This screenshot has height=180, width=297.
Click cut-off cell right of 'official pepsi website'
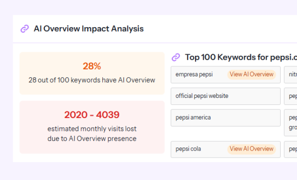[291, 96]
